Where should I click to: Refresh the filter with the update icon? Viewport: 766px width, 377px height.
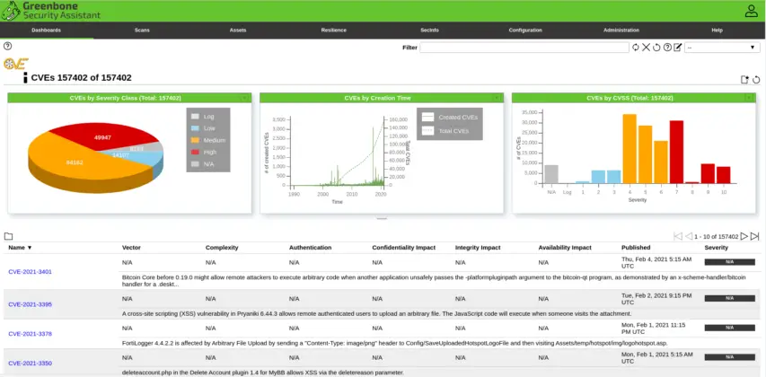(x=636, y=48)
